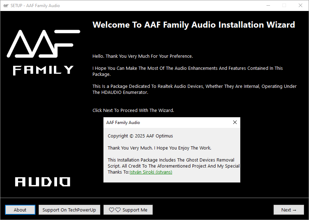The width and height of the screenshot is (309, 220).
Task: Click the Realtek Audio Devices description paragraph
Action: coord(194,89)
